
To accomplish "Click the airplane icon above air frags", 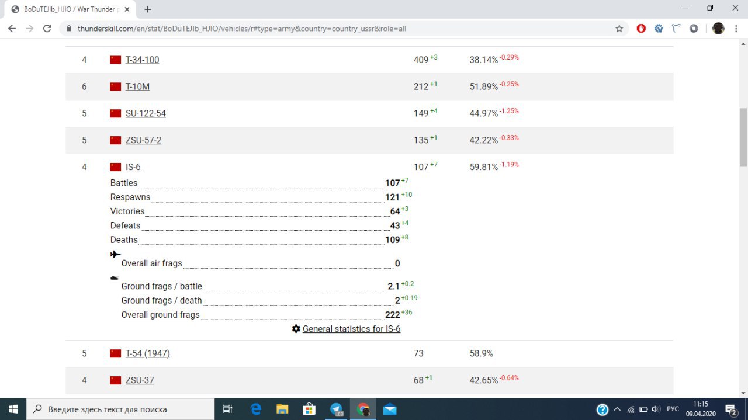I will point(115,254).
